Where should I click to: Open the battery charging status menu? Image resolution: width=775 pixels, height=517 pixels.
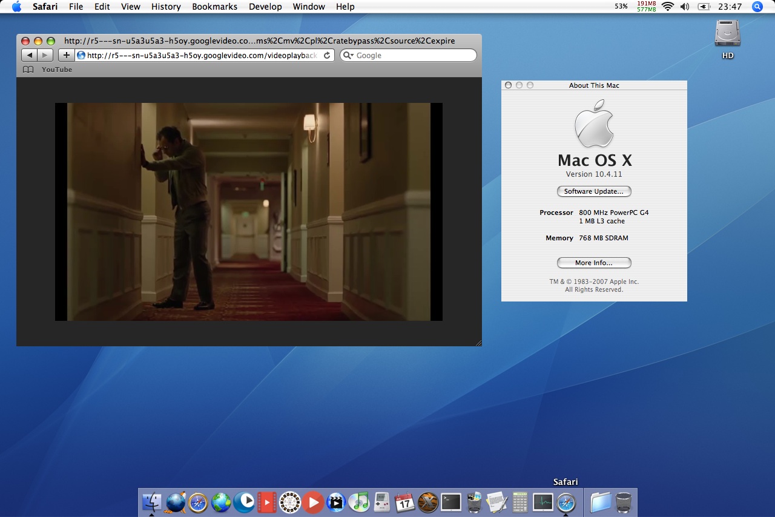click(704, 7)
